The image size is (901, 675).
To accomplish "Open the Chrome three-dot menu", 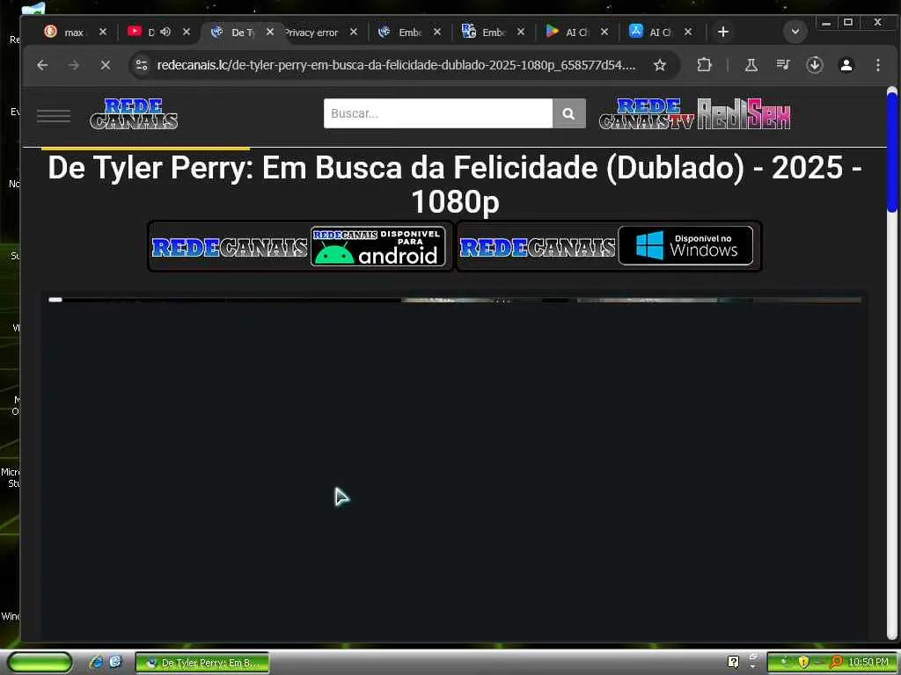I will pos(877,65).
